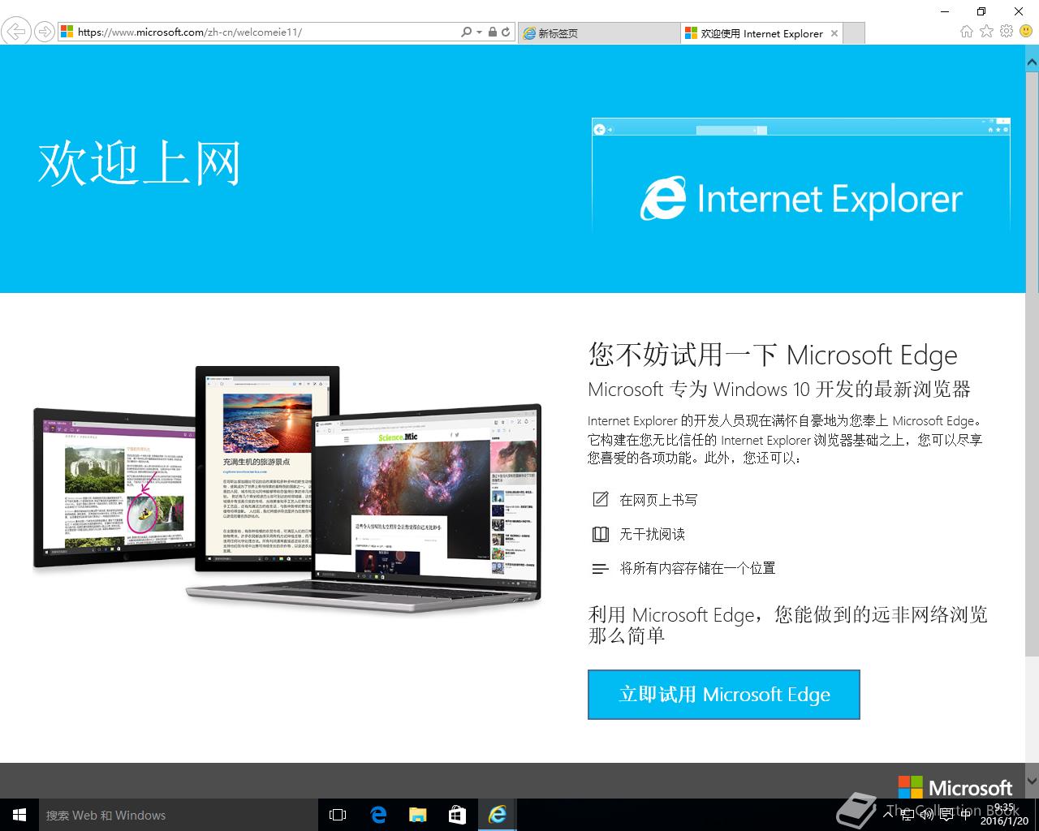Open the Windows Store taskbar icon

point(457,815)
